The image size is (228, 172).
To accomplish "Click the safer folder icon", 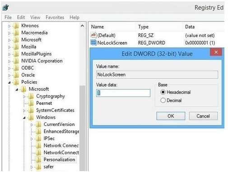I will [x=38, y=167].
